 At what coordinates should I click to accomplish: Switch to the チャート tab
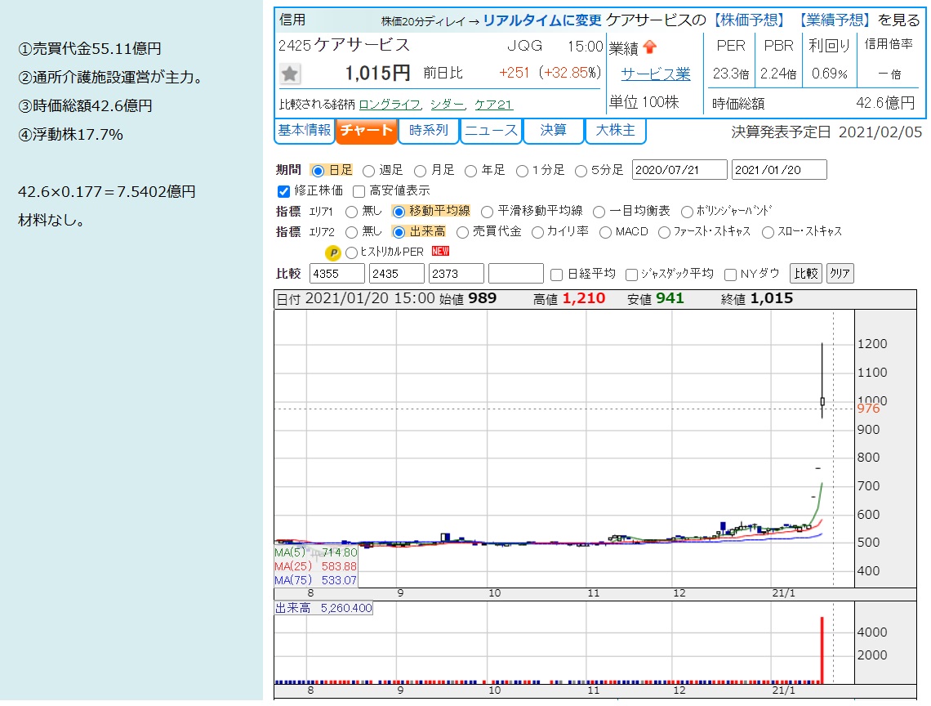[367, 131]
